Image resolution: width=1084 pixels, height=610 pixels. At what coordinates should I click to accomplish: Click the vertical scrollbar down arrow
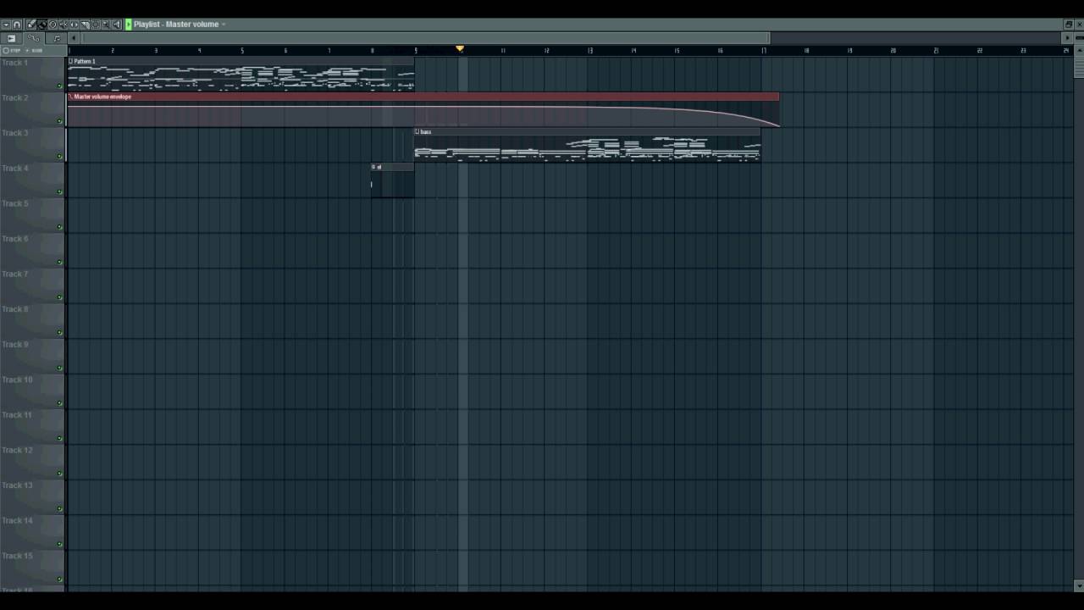coord(1079,585)
